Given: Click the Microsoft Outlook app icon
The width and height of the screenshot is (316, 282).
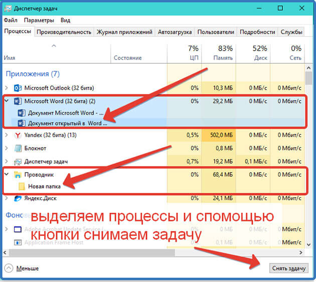Looking at the screenshot, I should (x=18, y=88).
